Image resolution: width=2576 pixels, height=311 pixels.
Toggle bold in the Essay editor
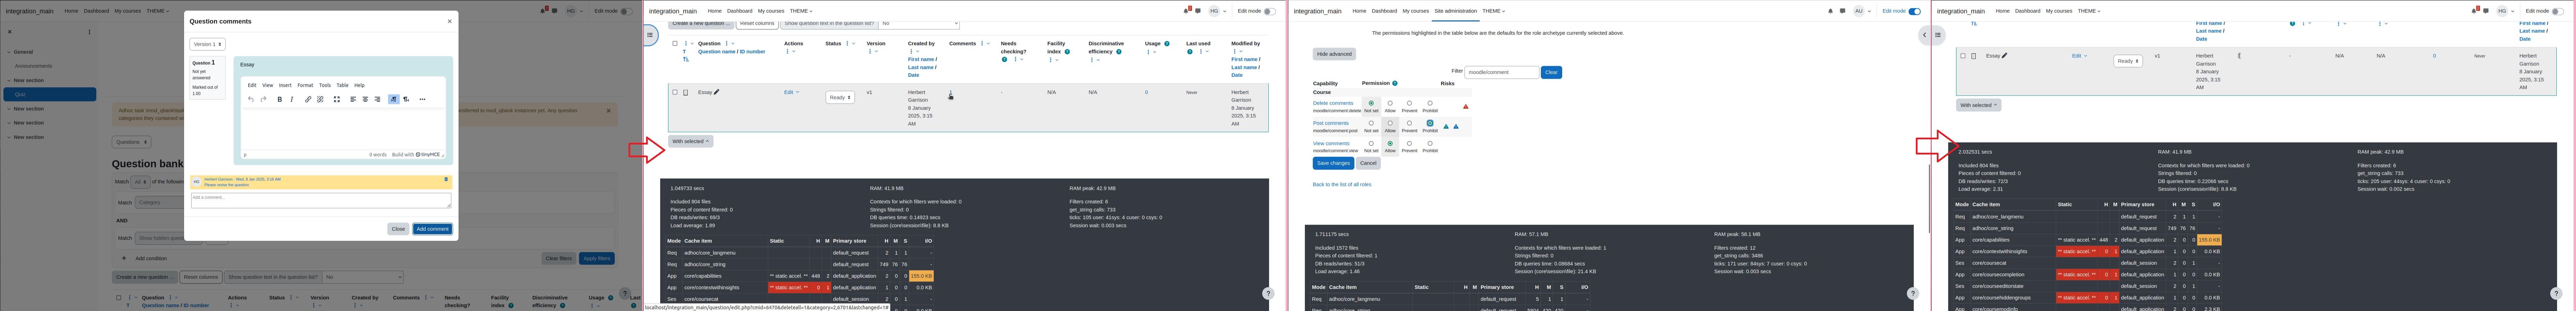pyautogui.click(x=280, y=99)
